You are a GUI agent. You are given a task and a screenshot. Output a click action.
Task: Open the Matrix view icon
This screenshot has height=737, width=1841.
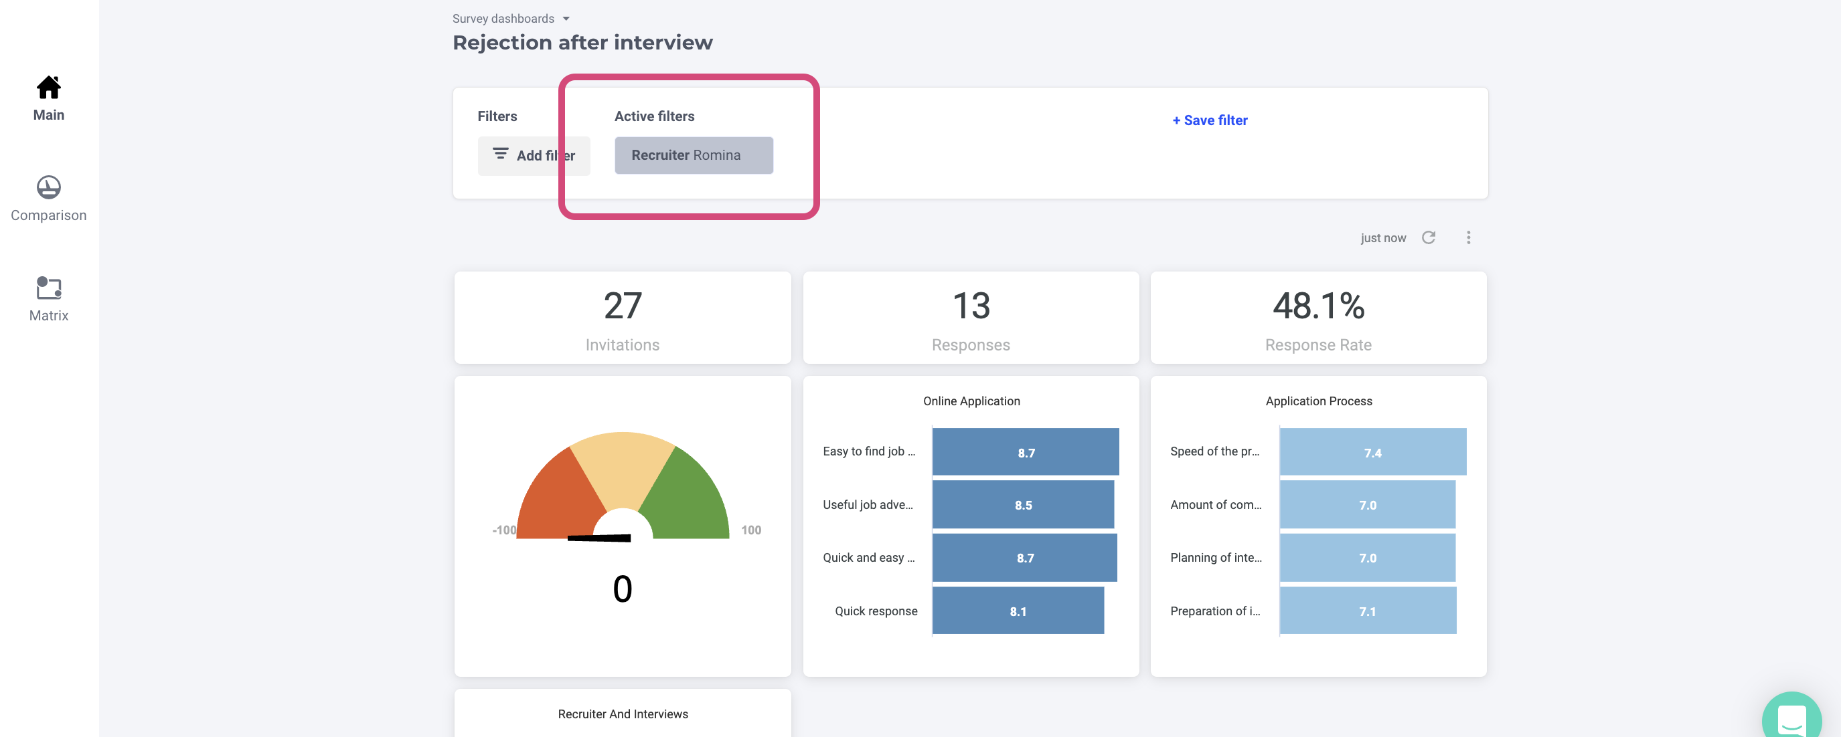coord(49,288)
